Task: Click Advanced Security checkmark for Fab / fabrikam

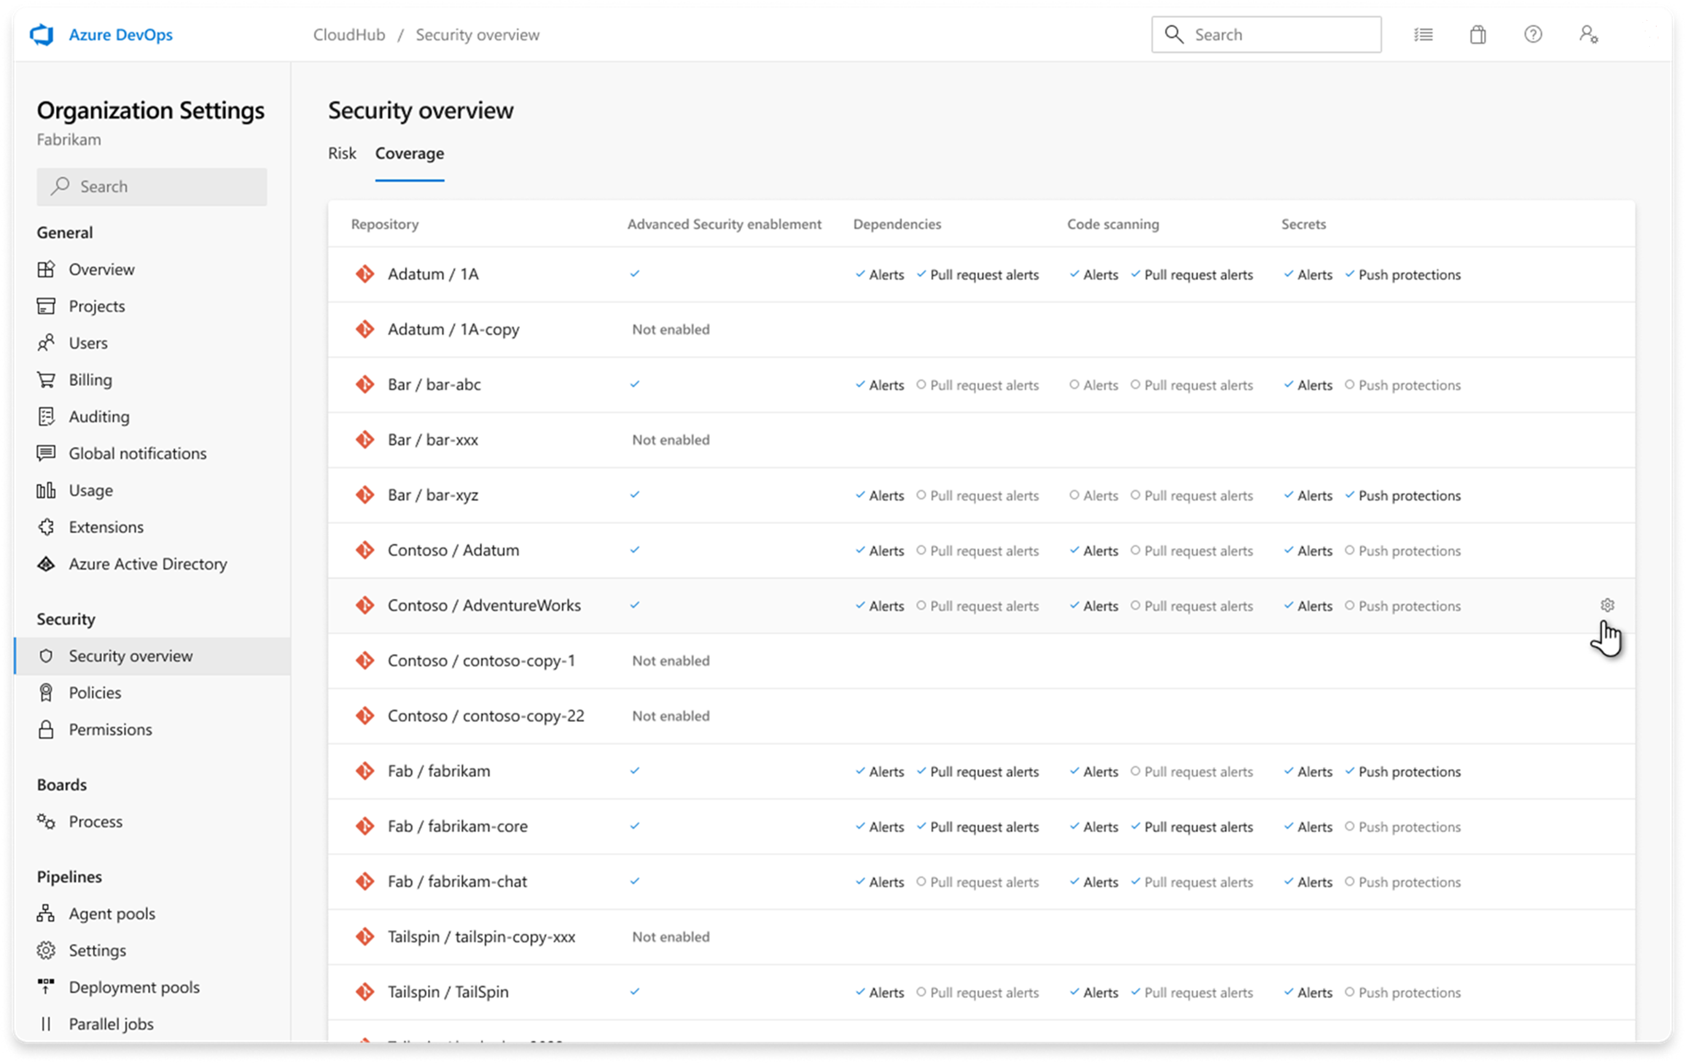Action: coord(634,770)
